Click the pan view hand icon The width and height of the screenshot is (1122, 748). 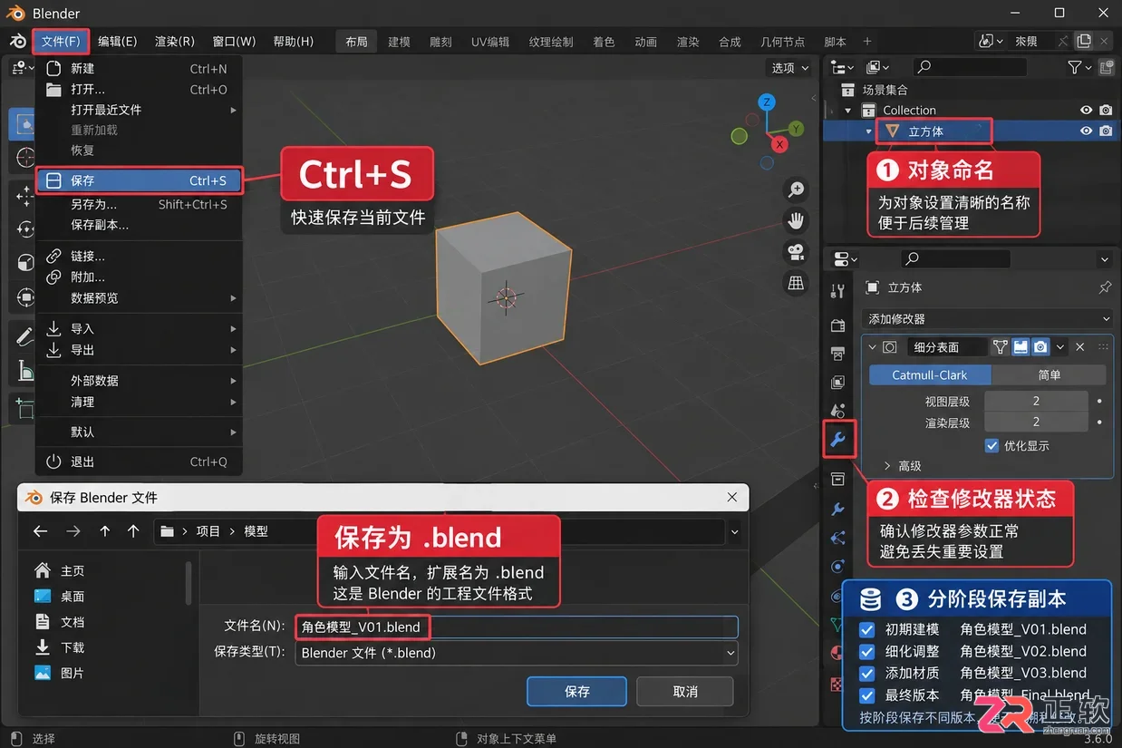[x=796, y=220]
